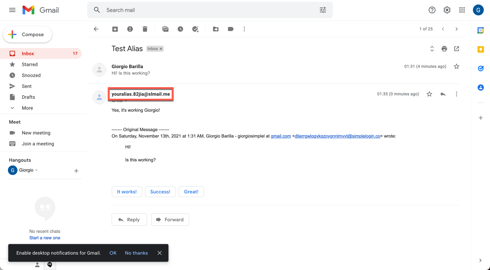Screen dimensions: 490x270
Task: Expand the More section in sidebar
Action: [27, 108]
